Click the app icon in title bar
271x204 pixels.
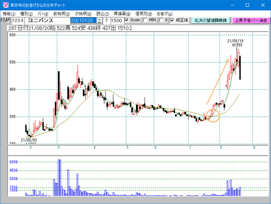5,5
